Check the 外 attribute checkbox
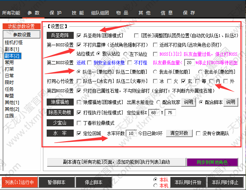Image resolution: width=246 pixels, height=190 pixels. click(226, 81)
